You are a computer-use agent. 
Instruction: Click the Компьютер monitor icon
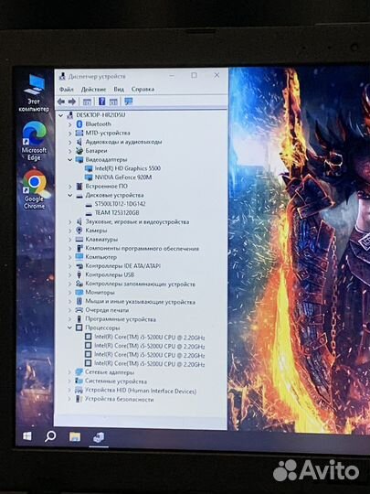[79, 257]
